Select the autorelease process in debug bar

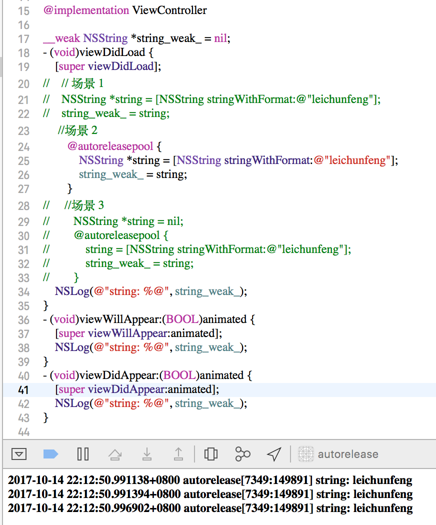tap(338, 454)
